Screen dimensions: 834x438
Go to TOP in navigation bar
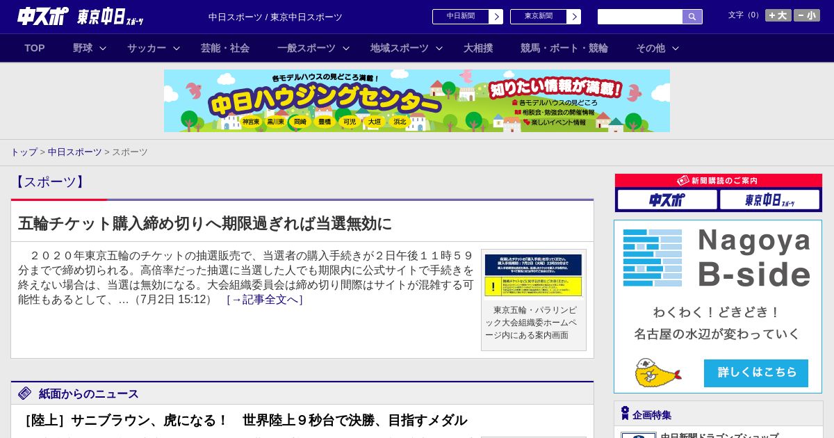click(35, 48)
